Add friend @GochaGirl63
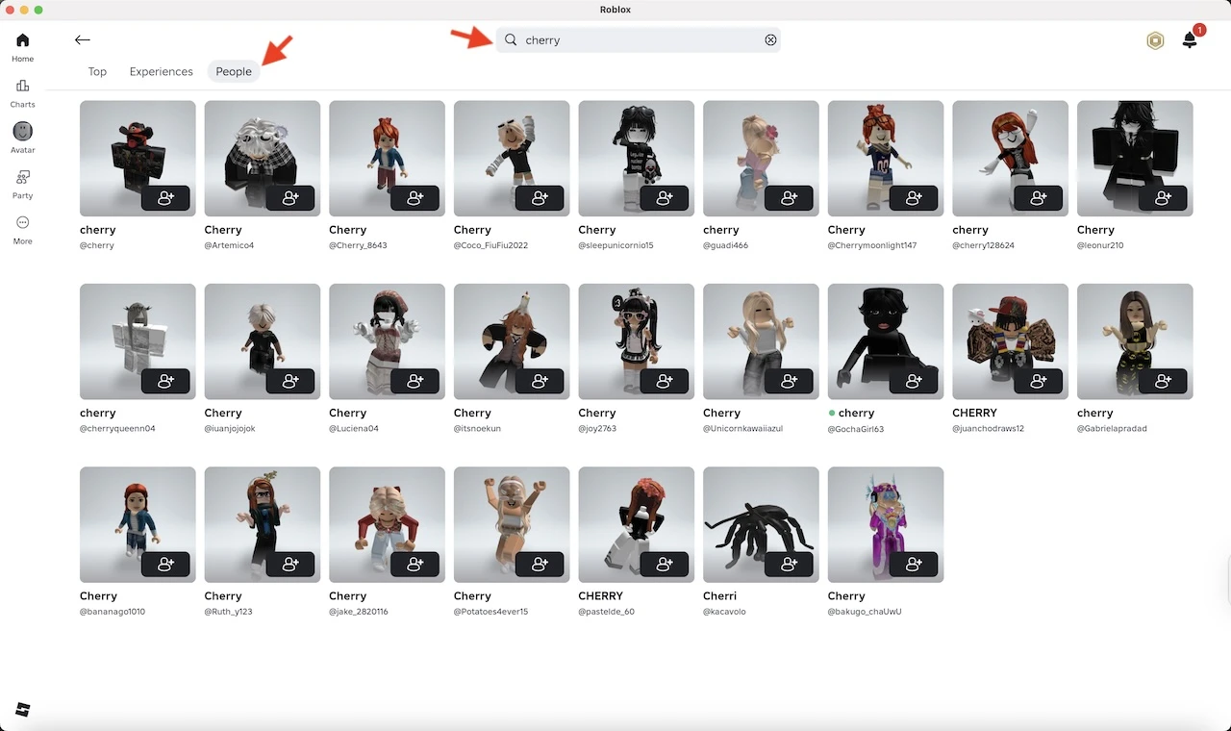 pyautogui.click(x=914, y=381)
